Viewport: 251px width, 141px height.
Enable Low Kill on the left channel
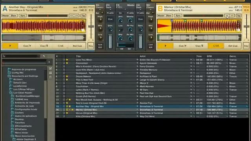point(100,46)
